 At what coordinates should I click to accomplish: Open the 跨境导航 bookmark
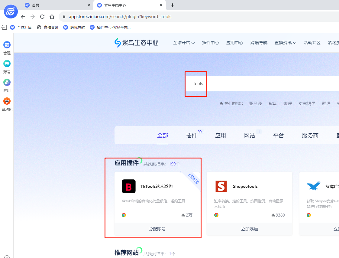(74, 27)
